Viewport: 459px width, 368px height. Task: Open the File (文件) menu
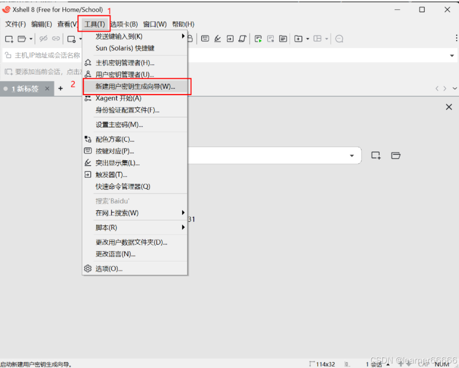[x=15, y=24]
